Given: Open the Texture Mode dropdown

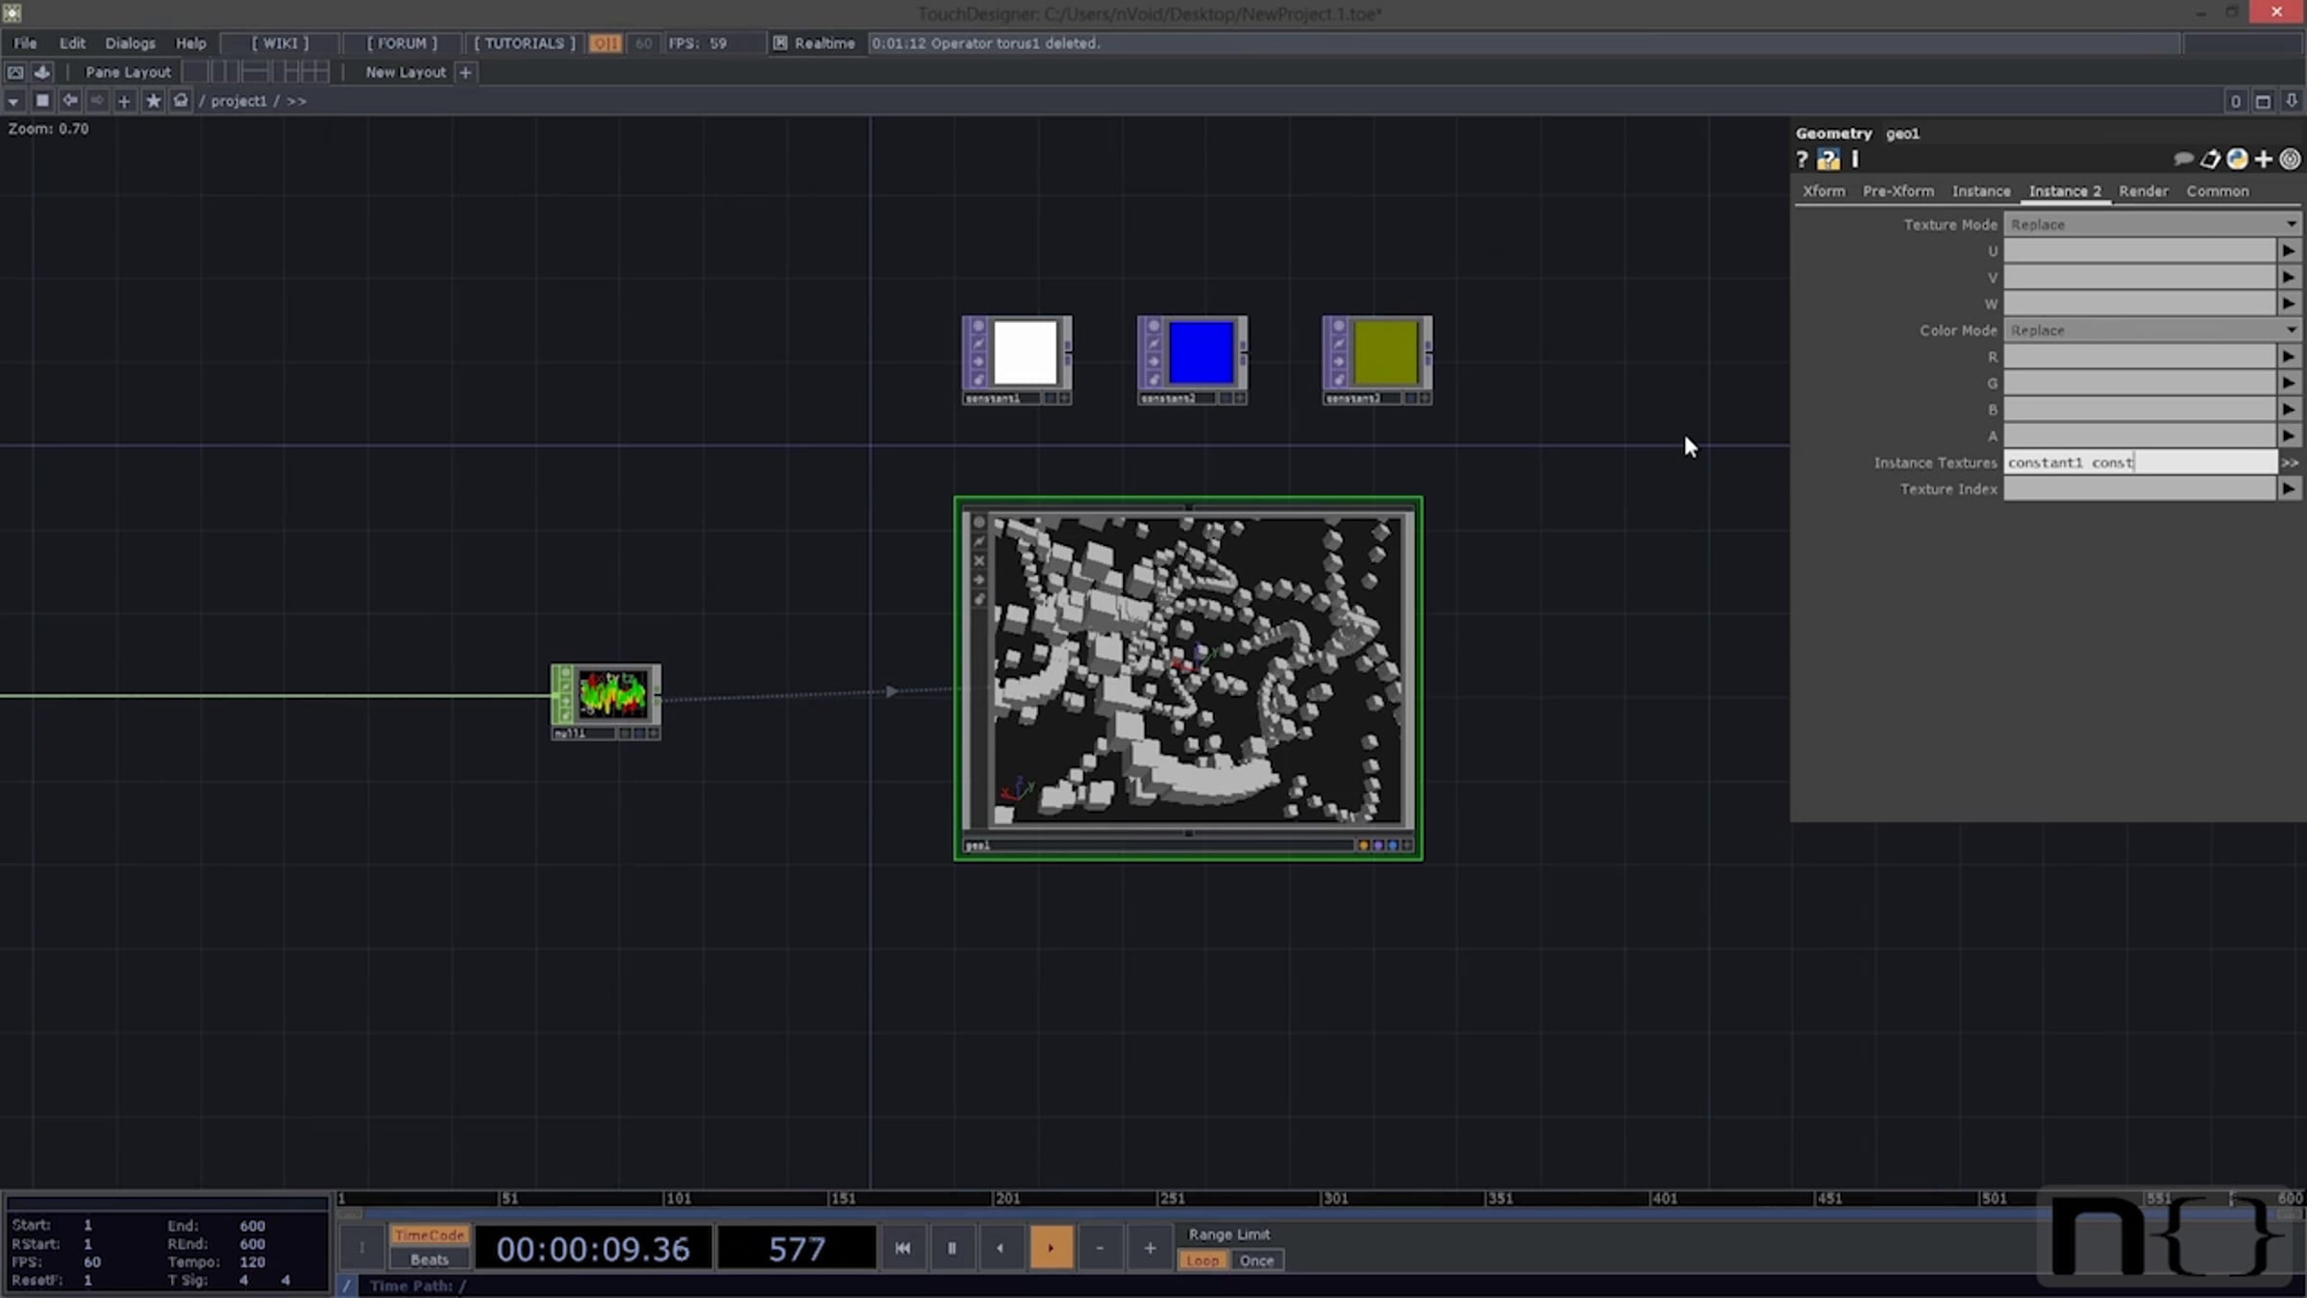Looking at the screenshot, I should (x=2152, y=224).
